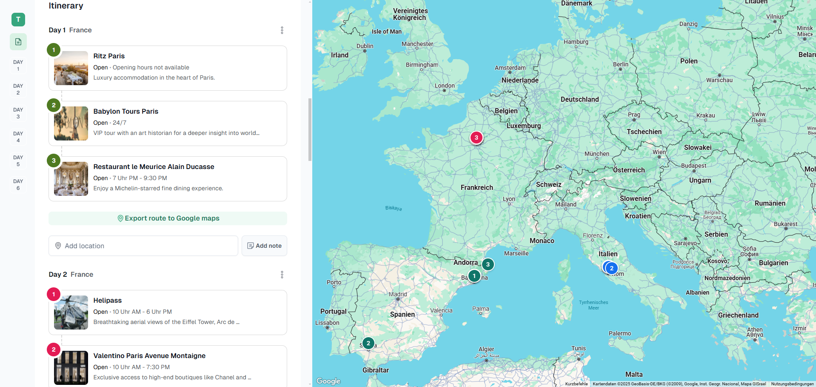
Task: Open the document notes sidebar icon
Action: (18, 42)
